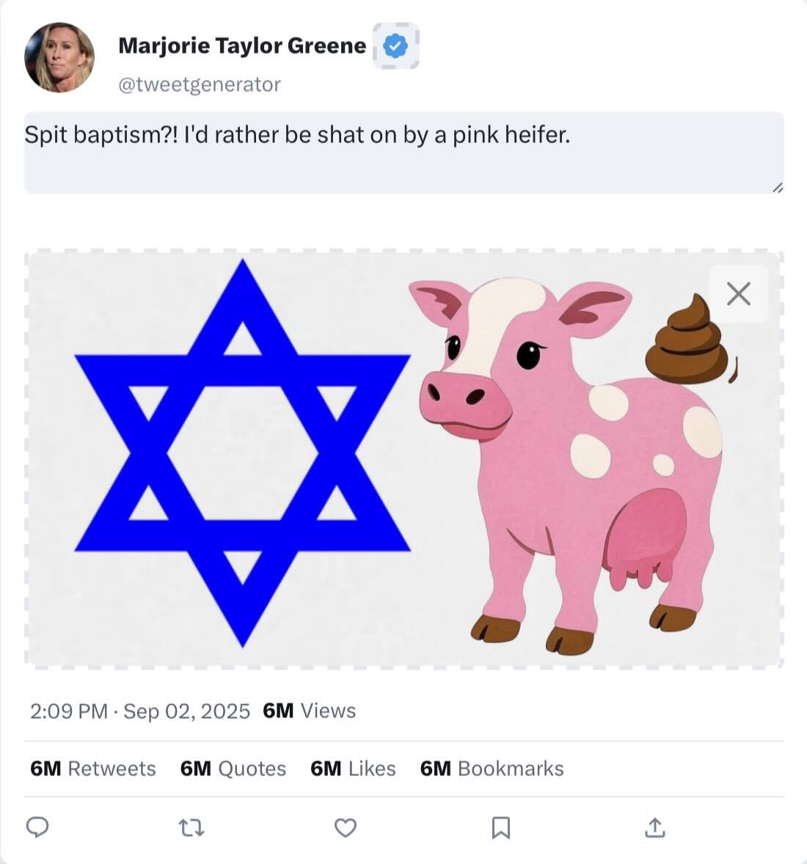Click the 6M Quotes count
The width and height of the screenshot is (807, 864).
[233, 769]
